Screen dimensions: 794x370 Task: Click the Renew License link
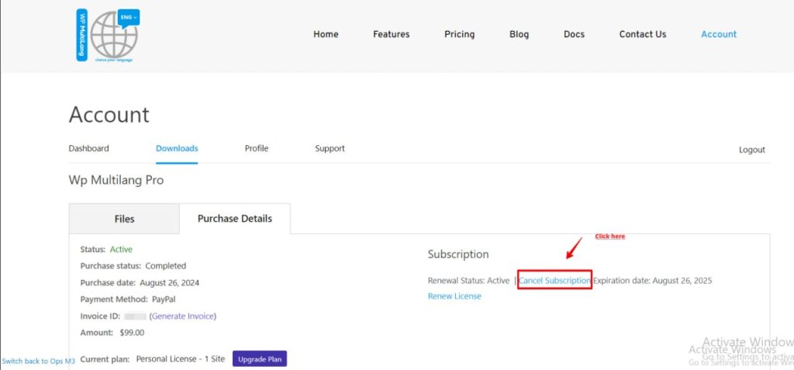(x=454, y=296)
